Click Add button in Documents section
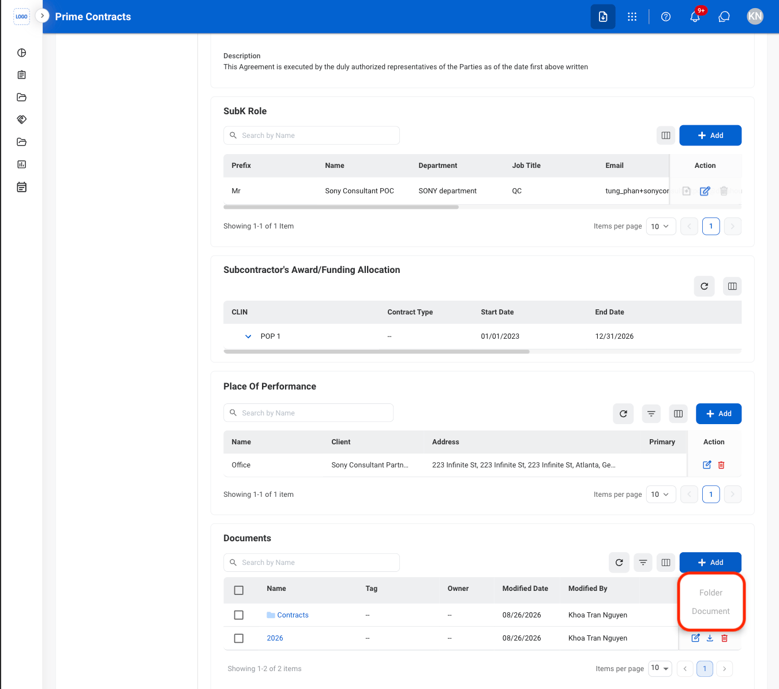The height and width of the screenshot is (689, 779). pos(710,563)
